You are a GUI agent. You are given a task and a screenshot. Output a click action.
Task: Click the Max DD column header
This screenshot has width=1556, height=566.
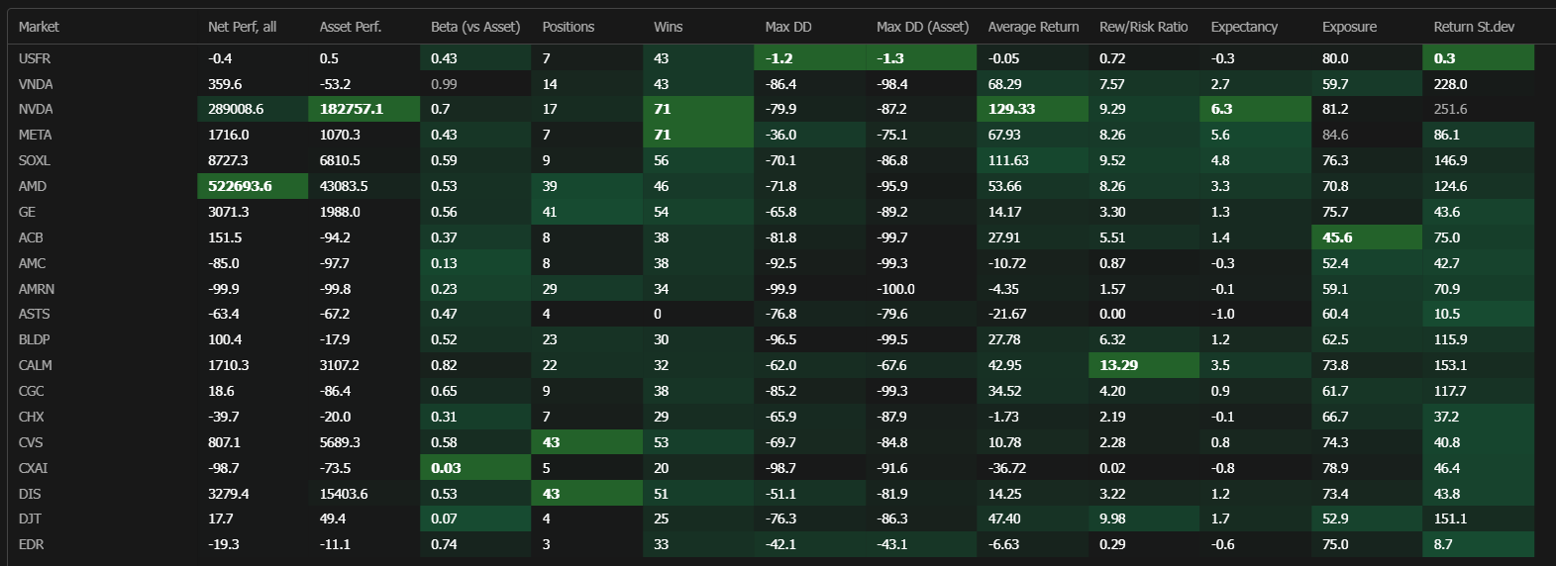point(788,27)
